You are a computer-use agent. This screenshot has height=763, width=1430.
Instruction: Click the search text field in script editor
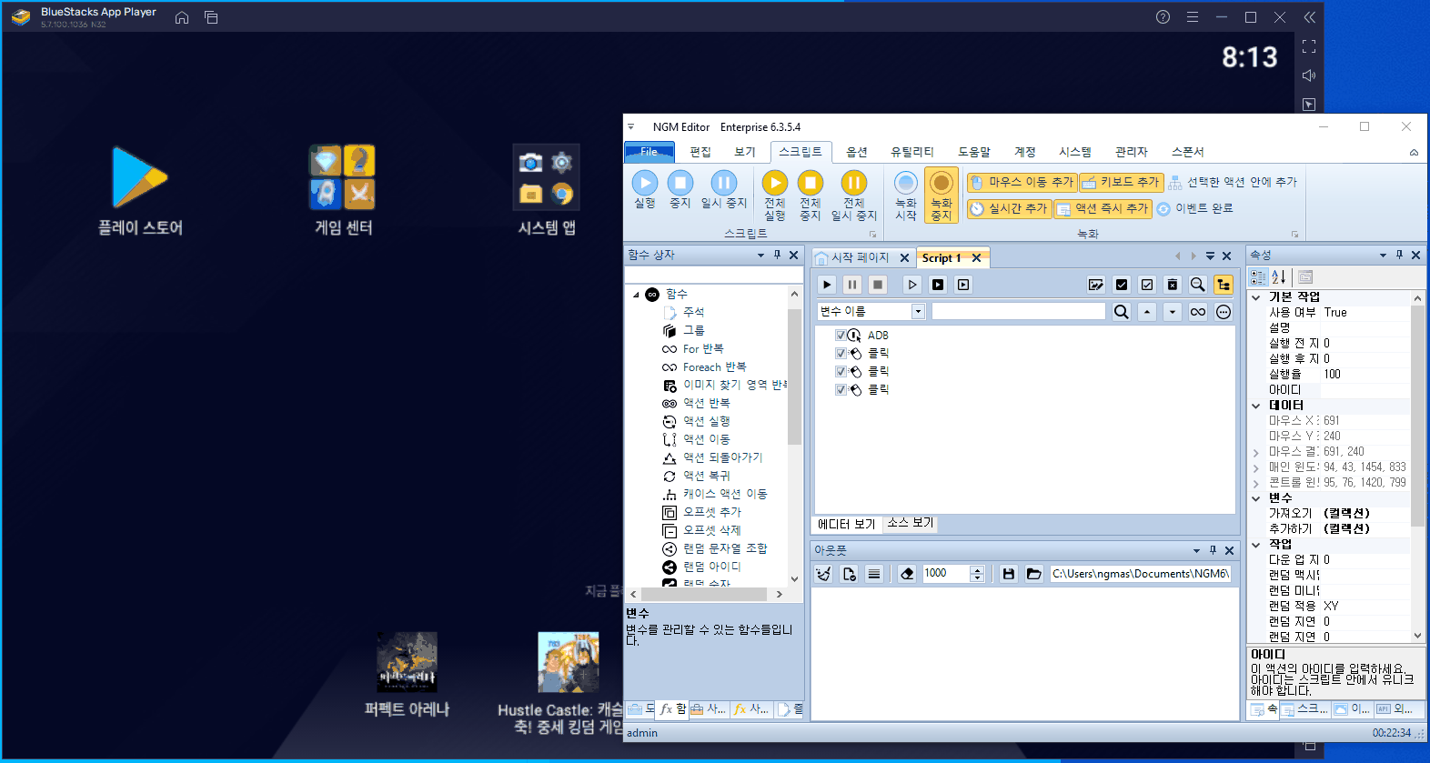[x=1018, y=312]
